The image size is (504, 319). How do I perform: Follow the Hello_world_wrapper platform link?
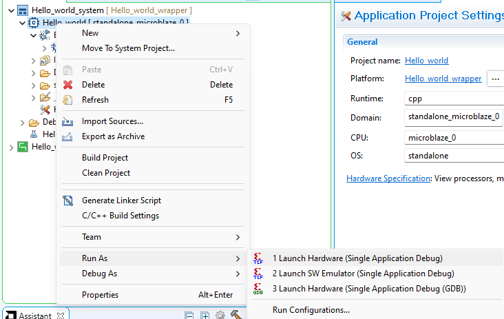pos(443,79)
